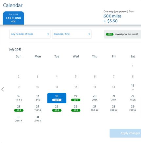141x143 pixels.
Task: Select July 30 priced 207.5K
Action: coord(19,119)
